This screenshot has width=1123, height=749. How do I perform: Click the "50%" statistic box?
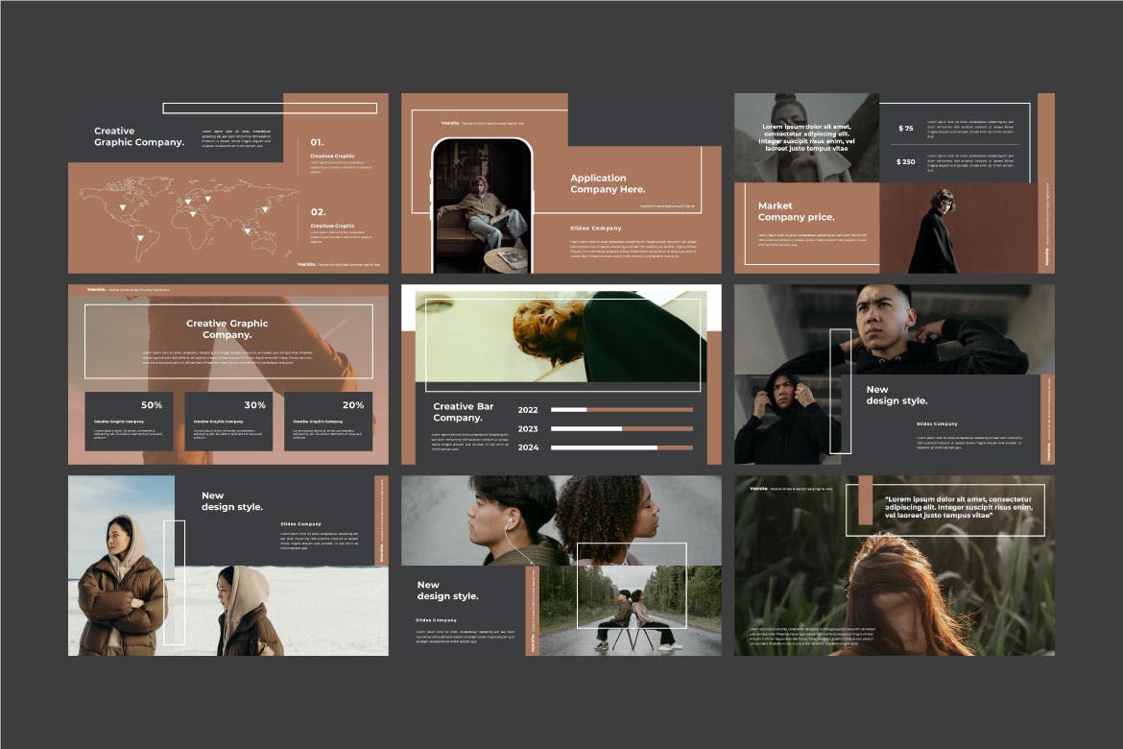click(129, 421)
